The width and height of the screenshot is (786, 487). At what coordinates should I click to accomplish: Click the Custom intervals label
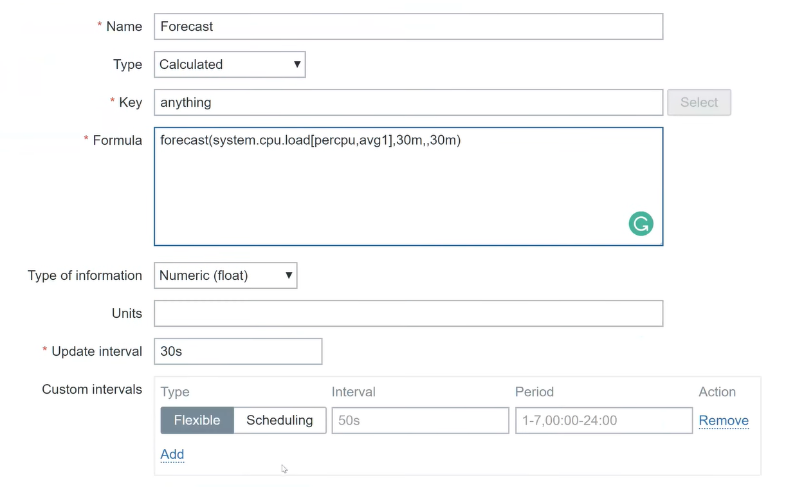[x=92, y=389]
